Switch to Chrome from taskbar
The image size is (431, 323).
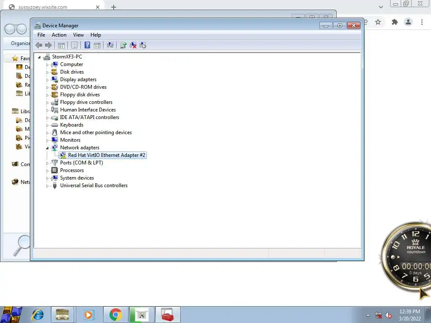point(115,315)
